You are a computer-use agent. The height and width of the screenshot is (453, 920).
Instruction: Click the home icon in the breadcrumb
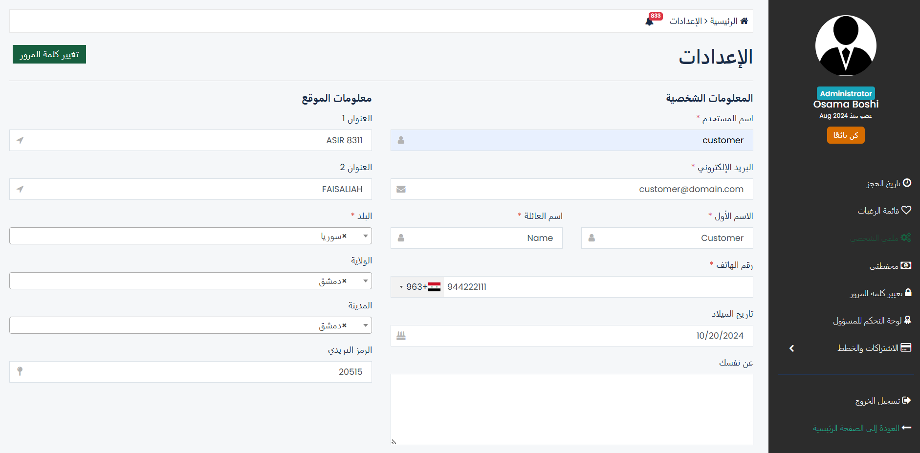[744, 21]
